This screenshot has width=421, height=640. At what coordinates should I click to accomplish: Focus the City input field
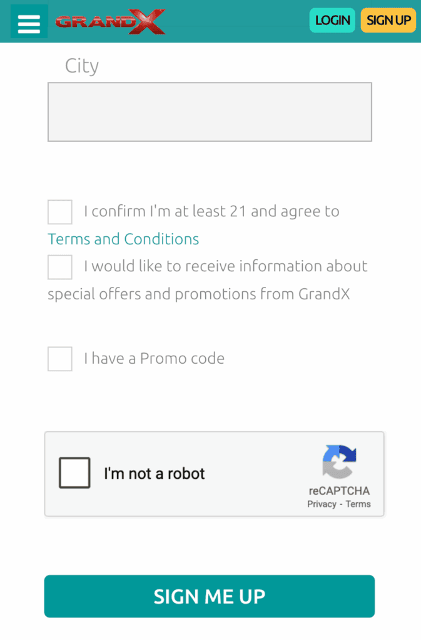(210, 112)
